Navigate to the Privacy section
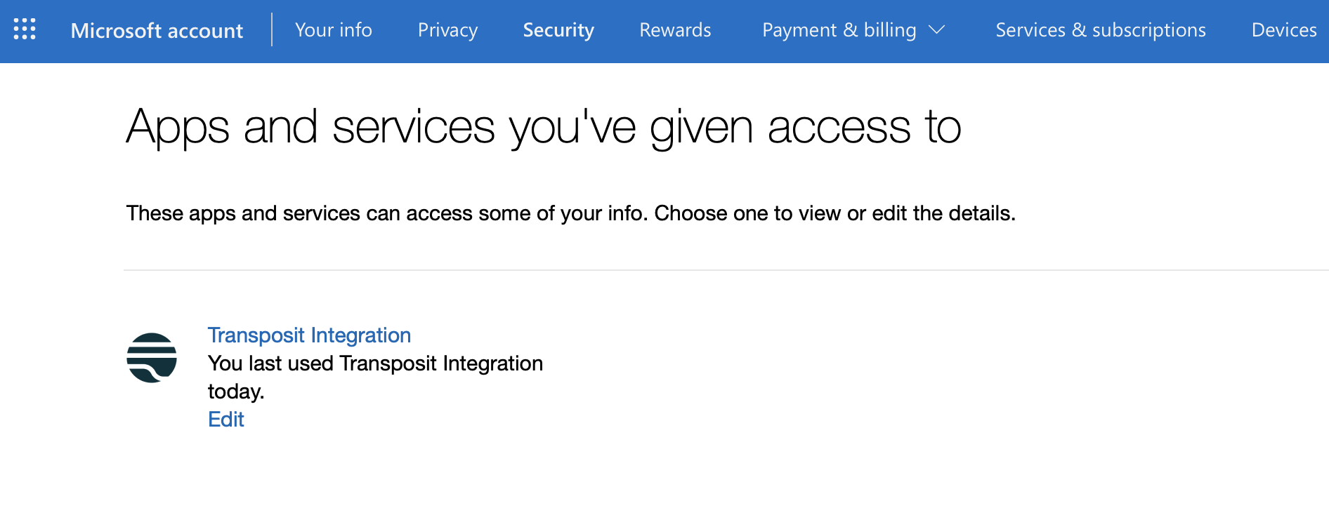The image size is (1329, 515). 447,30
